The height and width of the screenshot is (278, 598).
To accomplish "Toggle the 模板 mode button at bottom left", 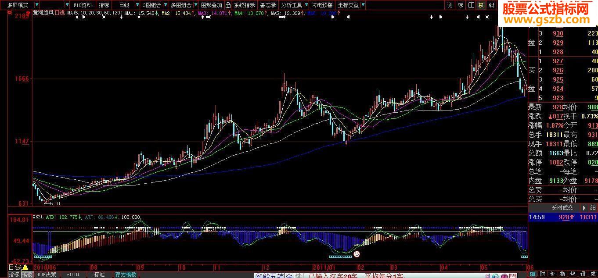I will pyautogui.click(x=27, y=274).
